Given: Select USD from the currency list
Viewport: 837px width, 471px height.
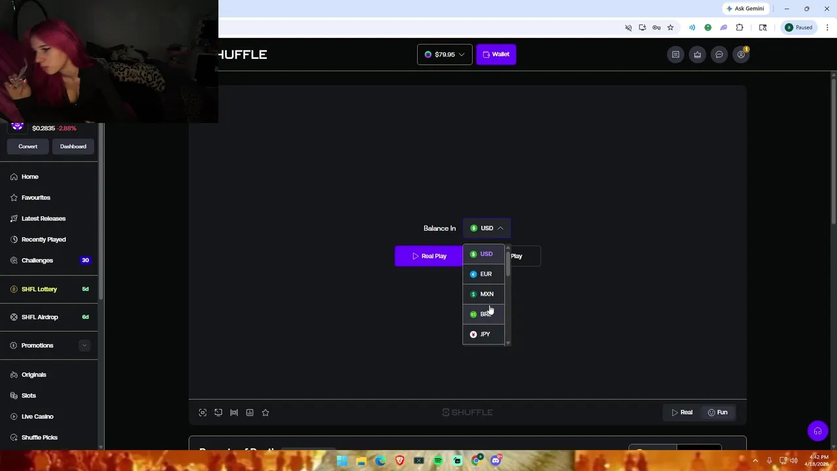Looking at the screenshot, I should coord(484,254).
